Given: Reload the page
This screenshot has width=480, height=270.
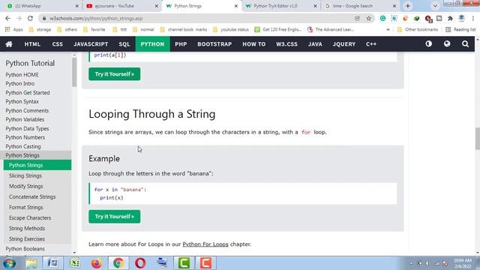Looking at the screenshot, I should click(30, 18).
